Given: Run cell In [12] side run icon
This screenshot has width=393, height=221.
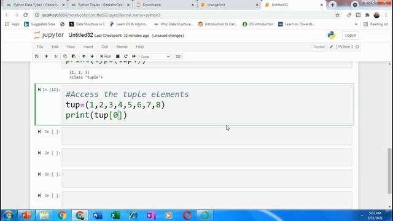Looking at the screenshot, I should [39, 90].
